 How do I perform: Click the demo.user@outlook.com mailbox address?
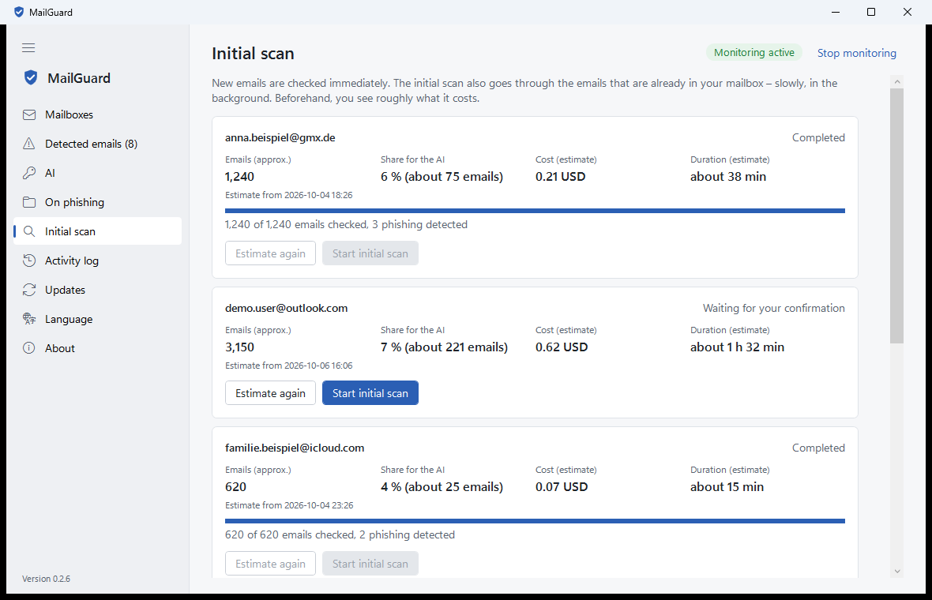tap(287, 309)
